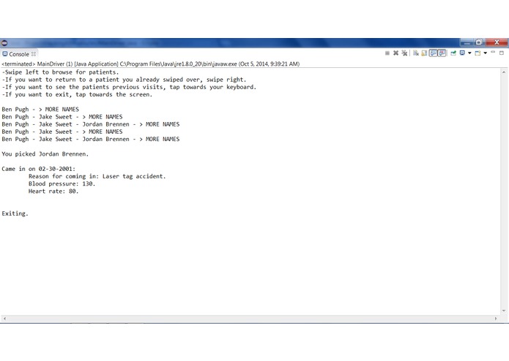
Task: Click the Remove Launch X icon
Action: (395, 53)
